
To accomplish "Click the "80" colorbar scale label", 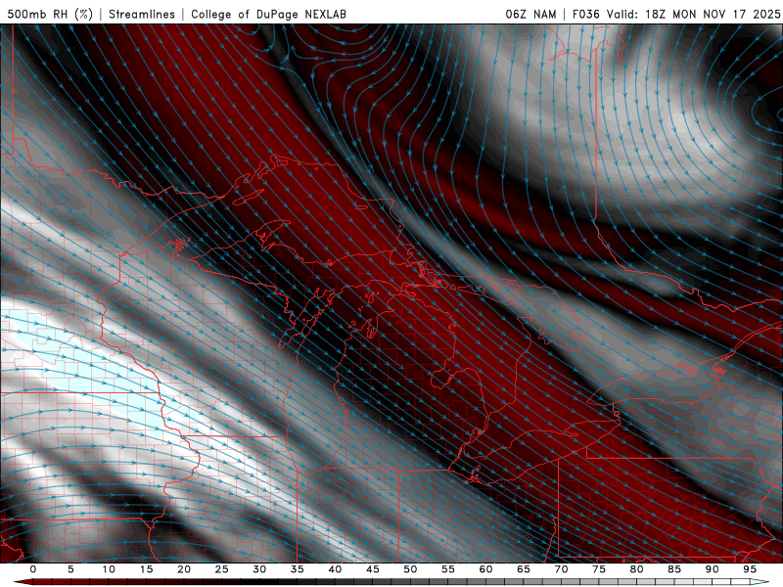I will click(x=637, y=569).
